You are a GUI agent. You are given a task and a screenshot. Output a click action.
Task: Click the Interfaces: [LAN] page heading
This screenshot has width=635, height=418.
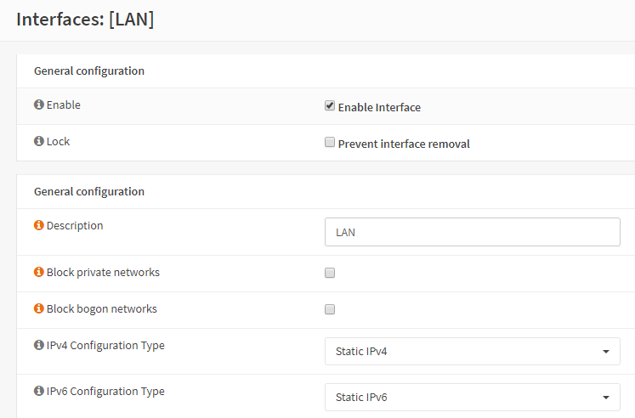[85, 20]
